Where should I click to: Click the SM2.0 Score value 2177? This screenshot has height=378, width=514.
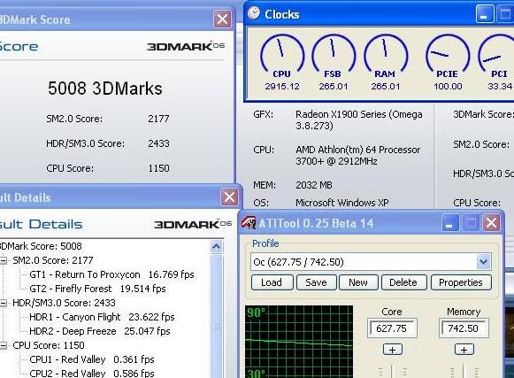tap(158, 119)
